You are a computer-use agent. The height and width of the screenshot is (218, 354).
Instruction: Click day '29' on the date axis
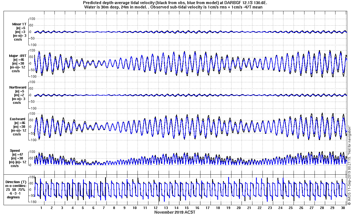(332, 208)
